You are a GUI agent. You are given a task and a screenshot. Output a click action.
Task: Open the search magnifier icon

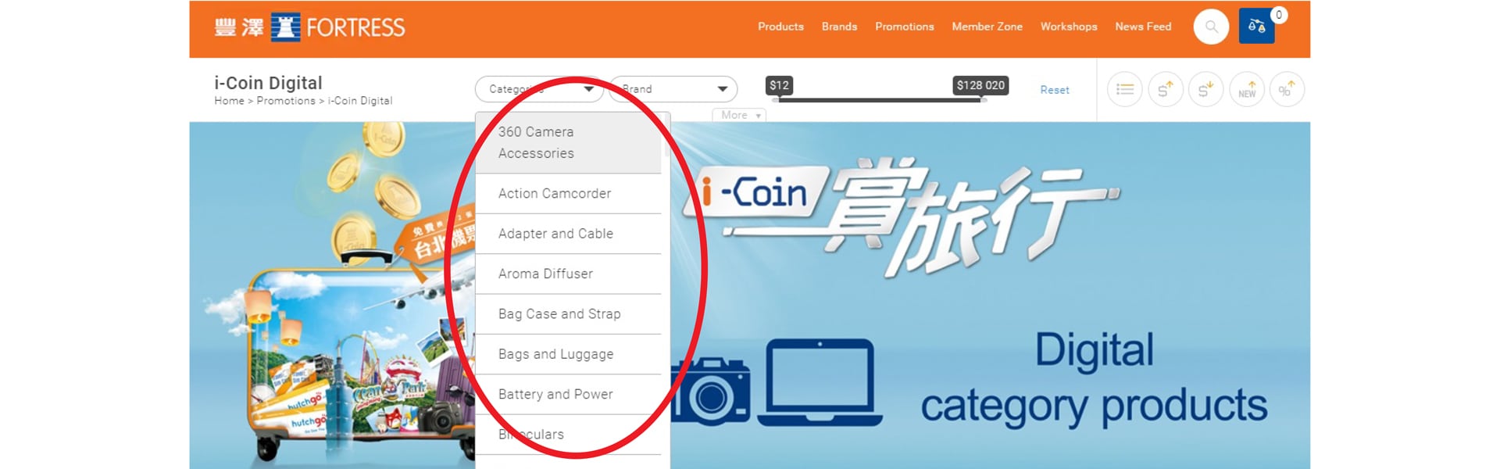pos(1211,27)
